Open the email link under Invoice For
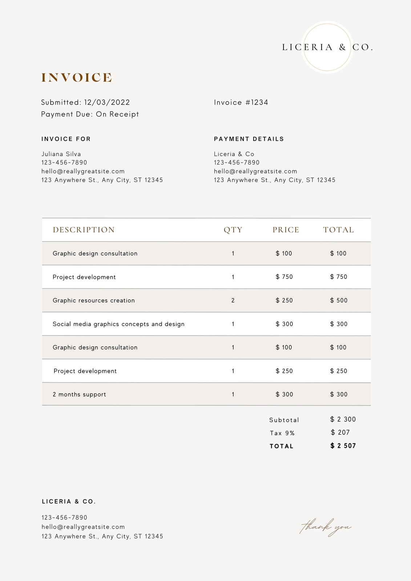 [83, 171]
